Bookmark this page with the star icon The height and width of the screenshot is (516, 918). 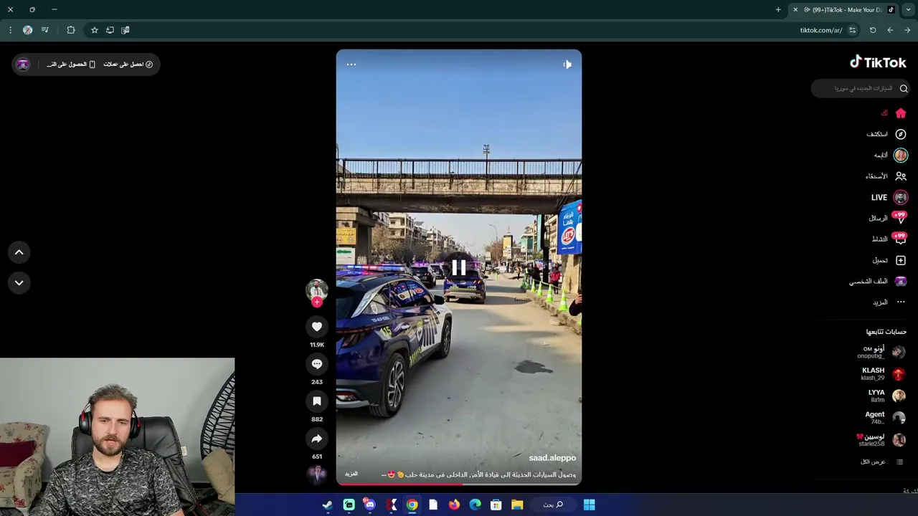pos(94,30)
